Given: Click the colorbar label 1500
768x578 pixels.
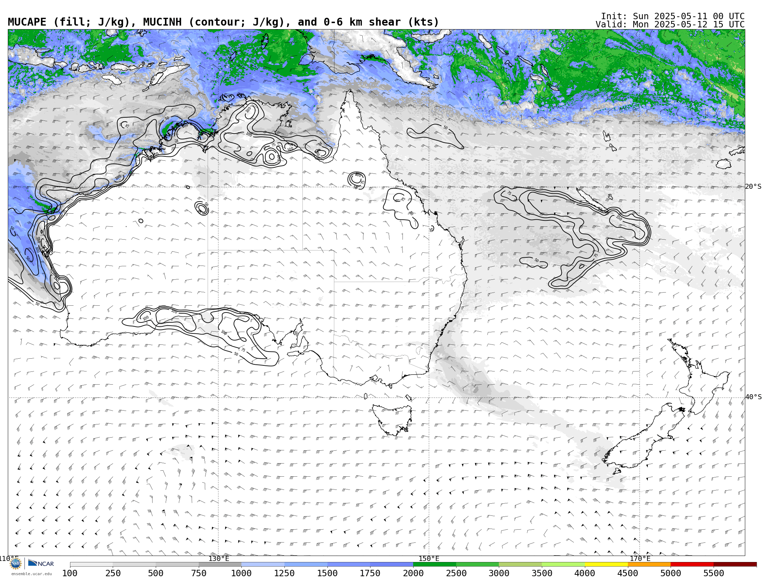Looking at the screenshot, I should pyautogui.click(x=327, y=573).
